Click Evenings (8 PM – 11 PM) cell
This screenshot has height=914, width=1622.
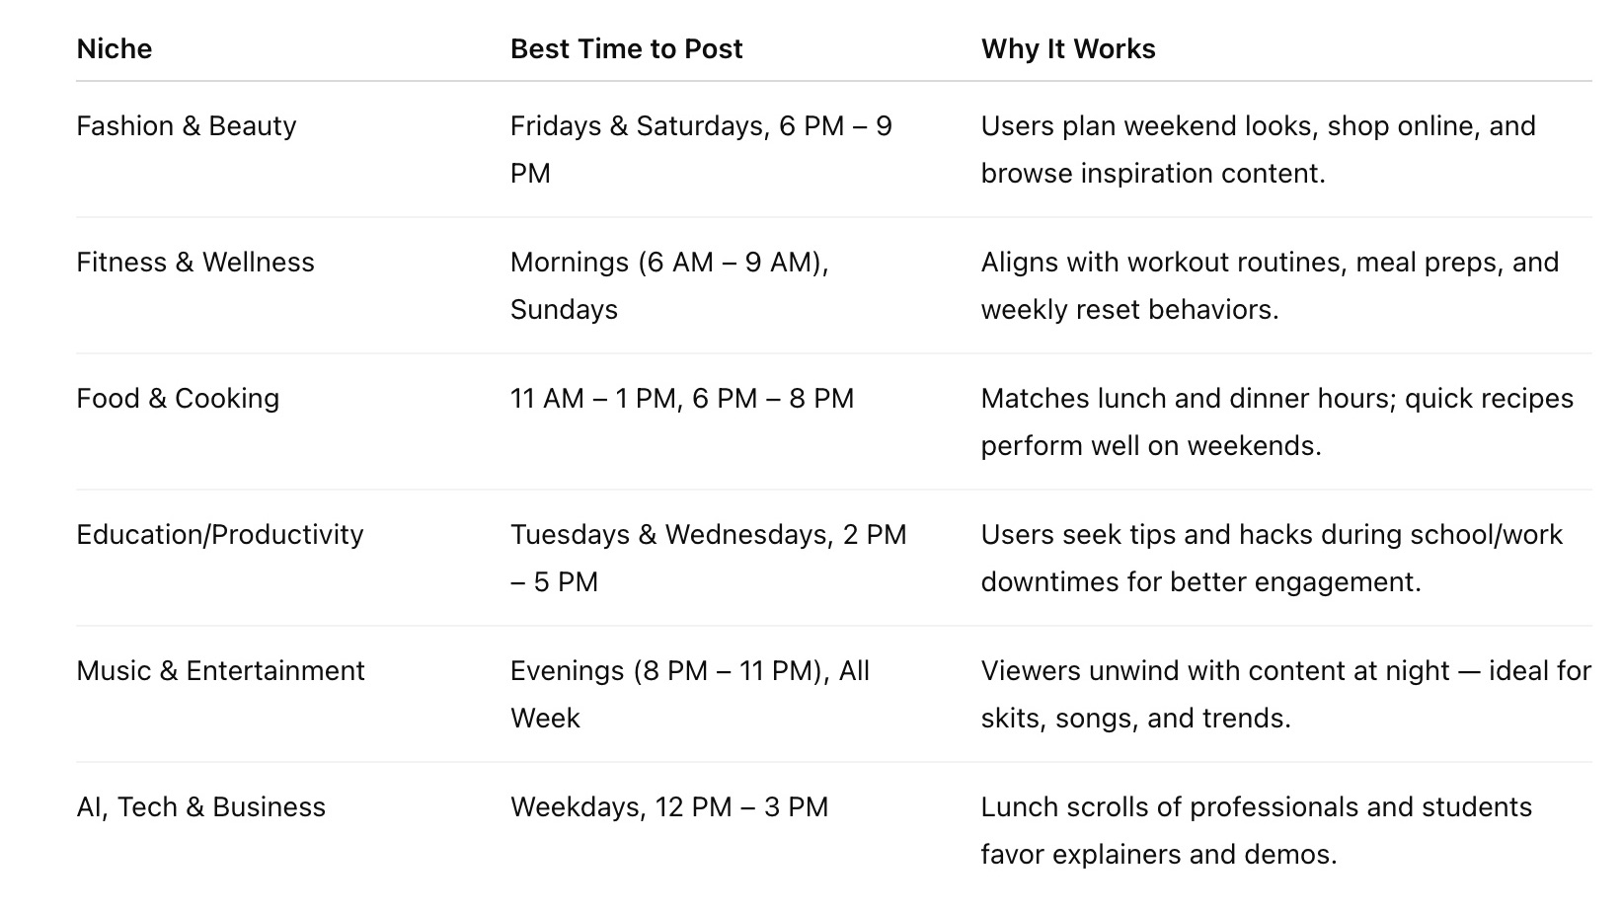coord(689,694)
